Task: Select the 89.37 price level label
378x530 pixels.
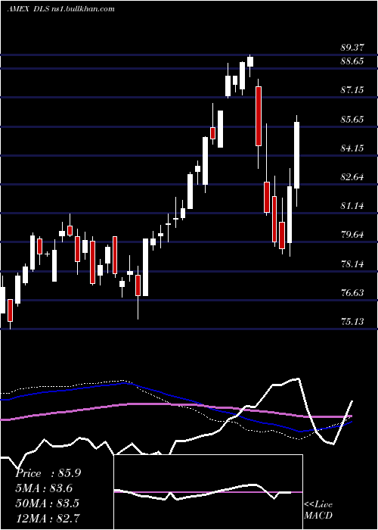Action: coord(352,48)
